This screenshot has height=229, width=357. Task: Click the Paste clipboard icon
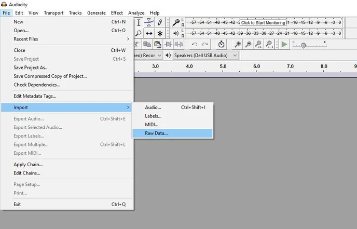click(x=158, y=44)
